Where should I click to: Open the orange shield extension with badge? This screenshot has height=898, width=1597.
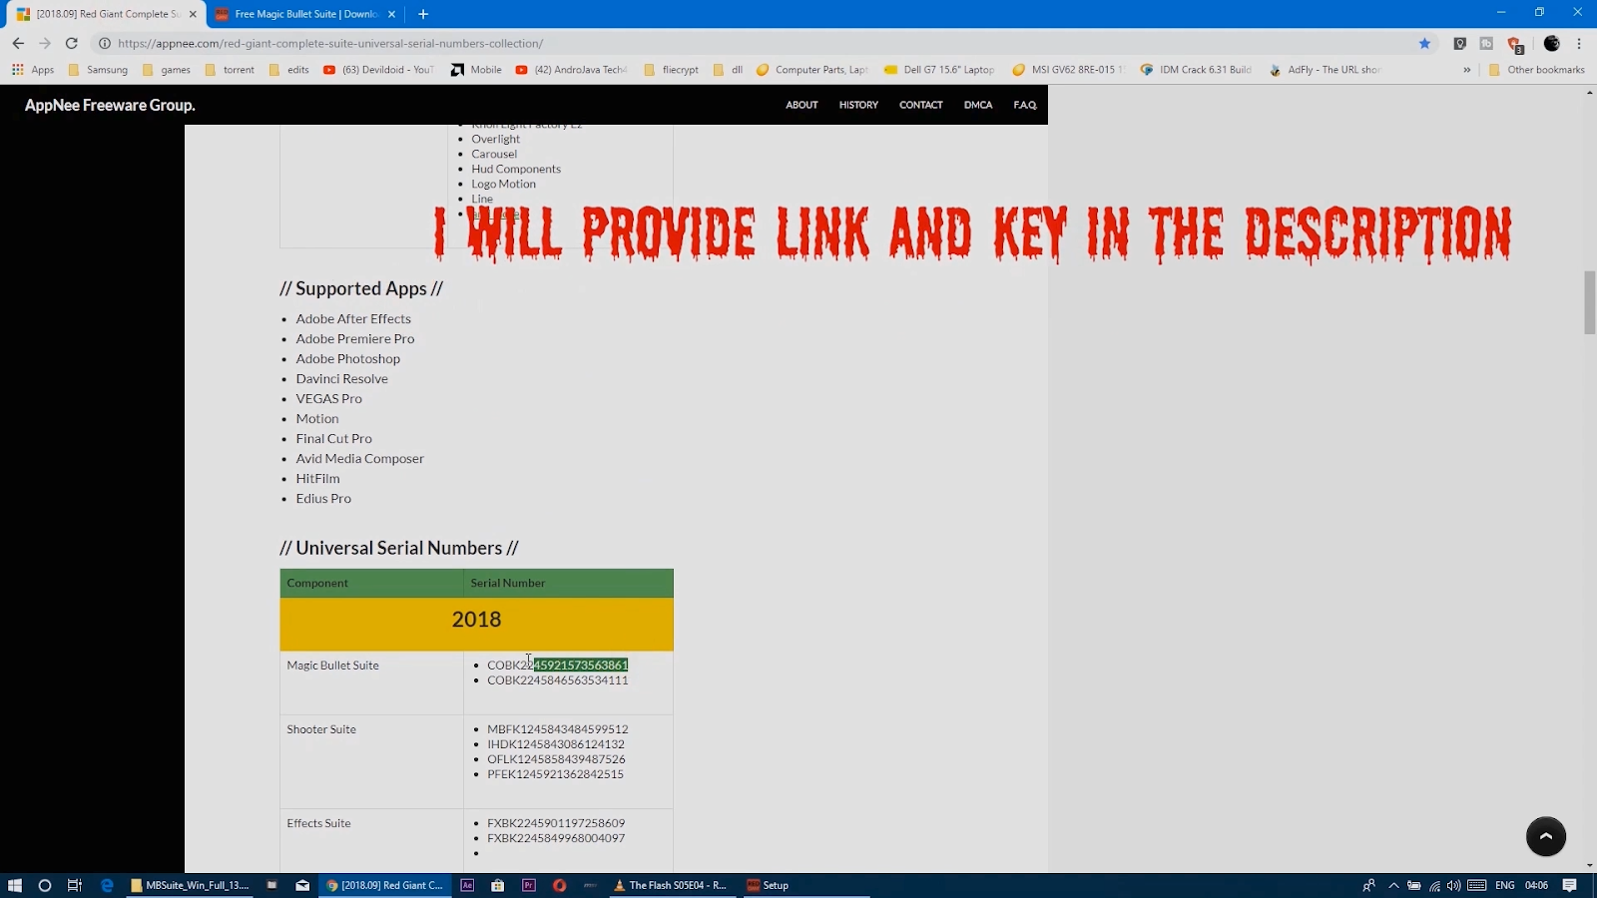coord(1514,44)
